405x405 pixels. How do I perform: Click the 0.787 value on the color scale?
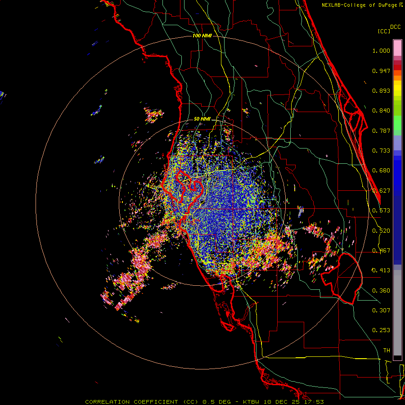pyautogui.click(x=381, y=130)
